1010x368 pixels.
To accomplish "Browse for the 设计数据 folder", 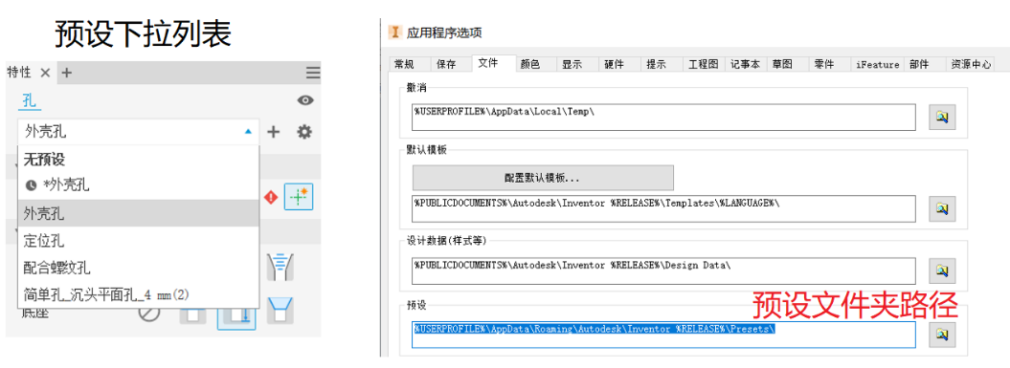I will tap(942, 271).
